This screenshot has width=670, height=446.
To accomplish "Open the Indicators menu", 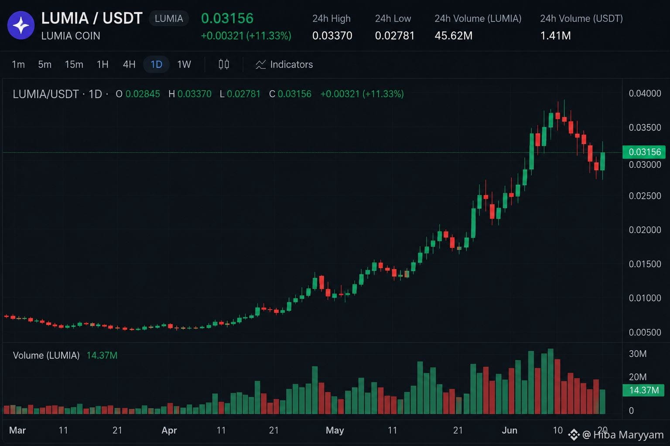I will coord(284,64).
